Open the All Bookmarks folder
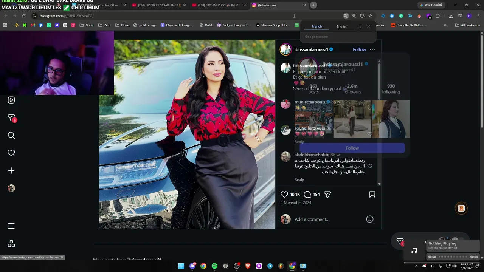Image resolution: width=484 pixels, height=272 pixels. pos(468,25)
